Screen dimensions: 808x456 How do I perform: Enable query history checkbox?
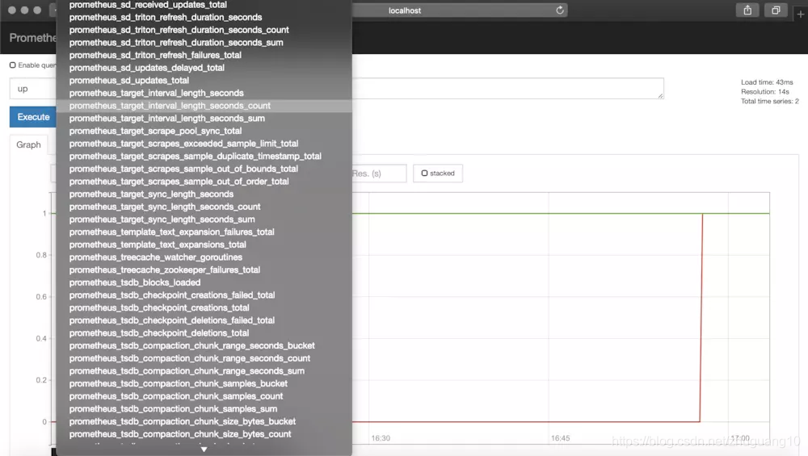tap(13, 65)
